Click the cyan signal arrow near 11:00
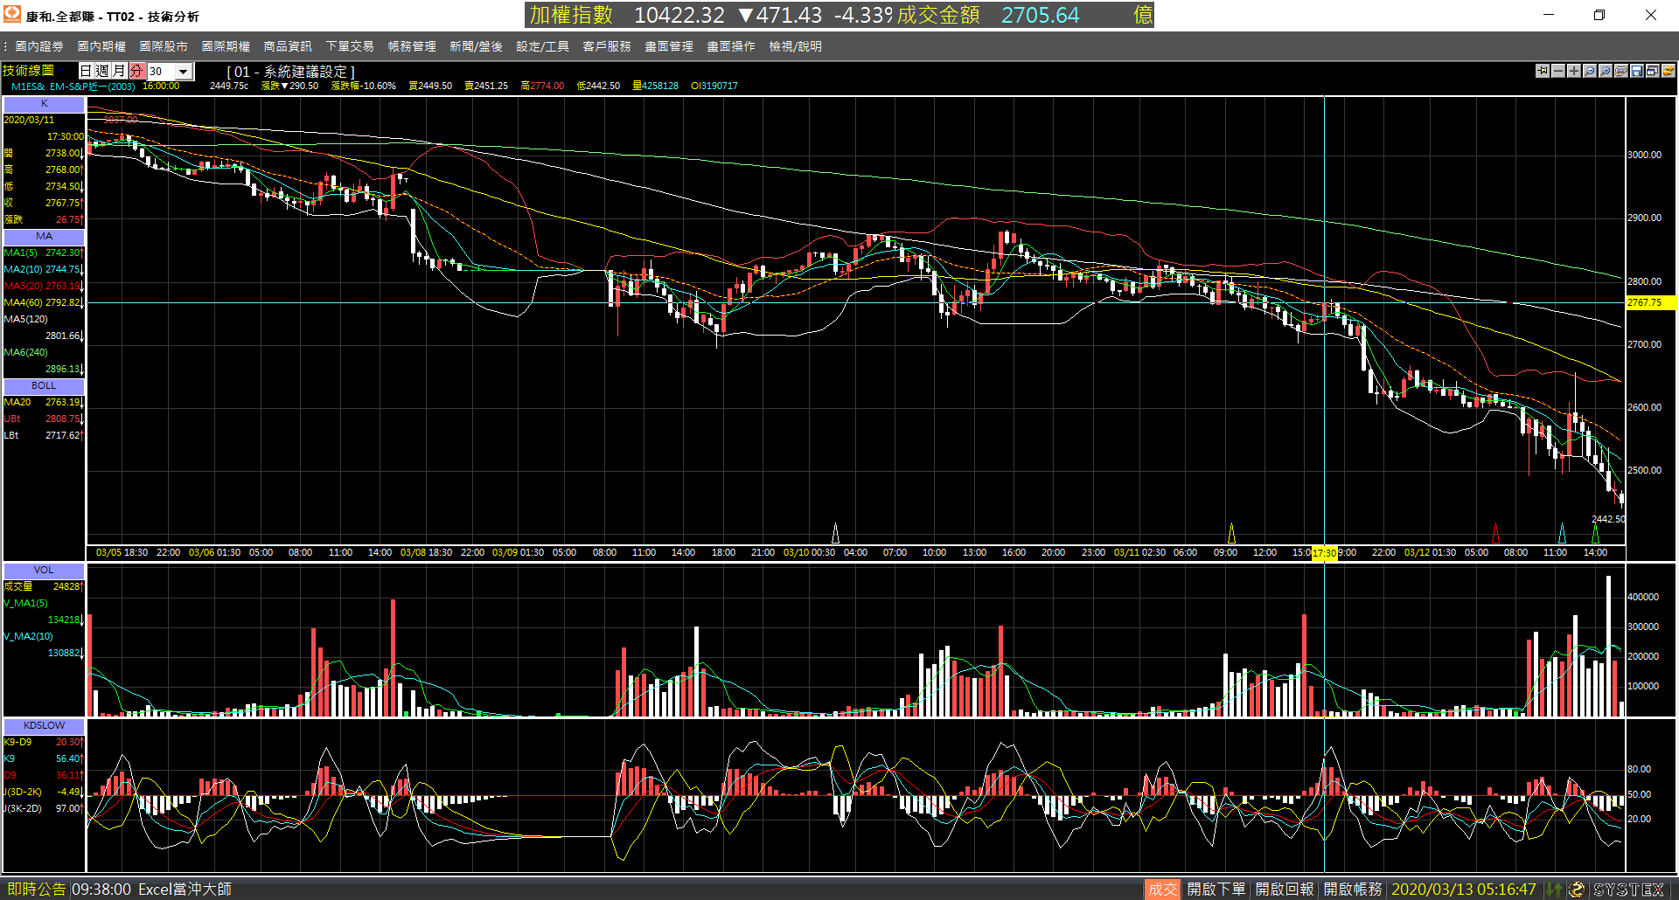1679x900 pixels. click(1563, 533)
